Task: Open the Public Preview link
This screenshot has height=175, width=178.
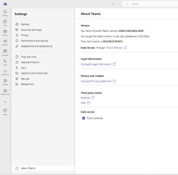Action: point(114,48)
